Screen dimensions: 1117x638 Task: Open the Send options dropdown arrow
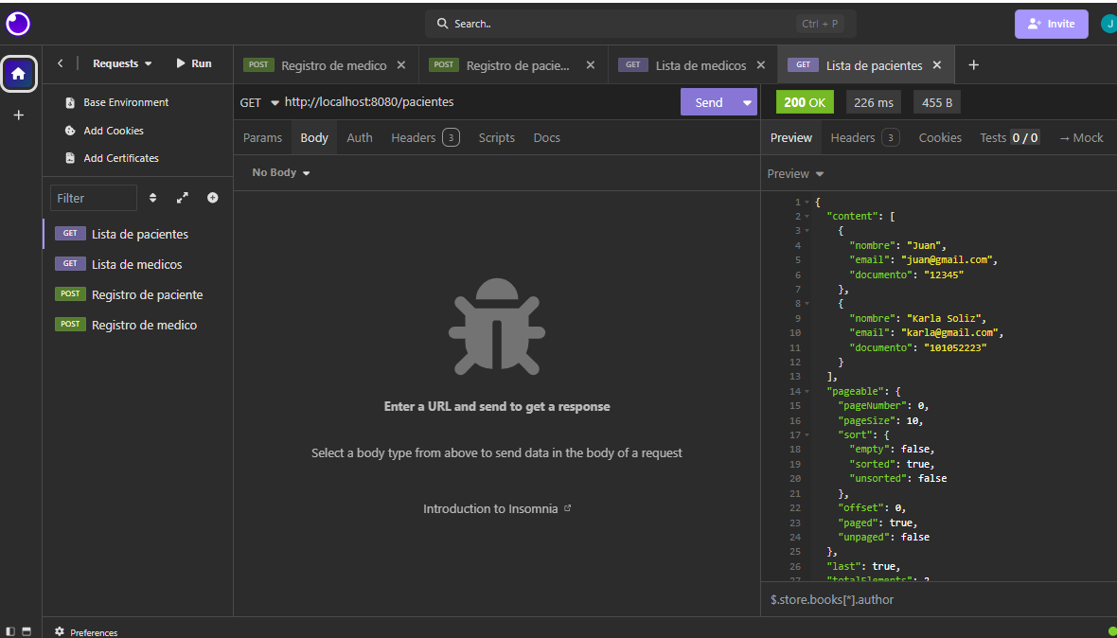point(747,102)
